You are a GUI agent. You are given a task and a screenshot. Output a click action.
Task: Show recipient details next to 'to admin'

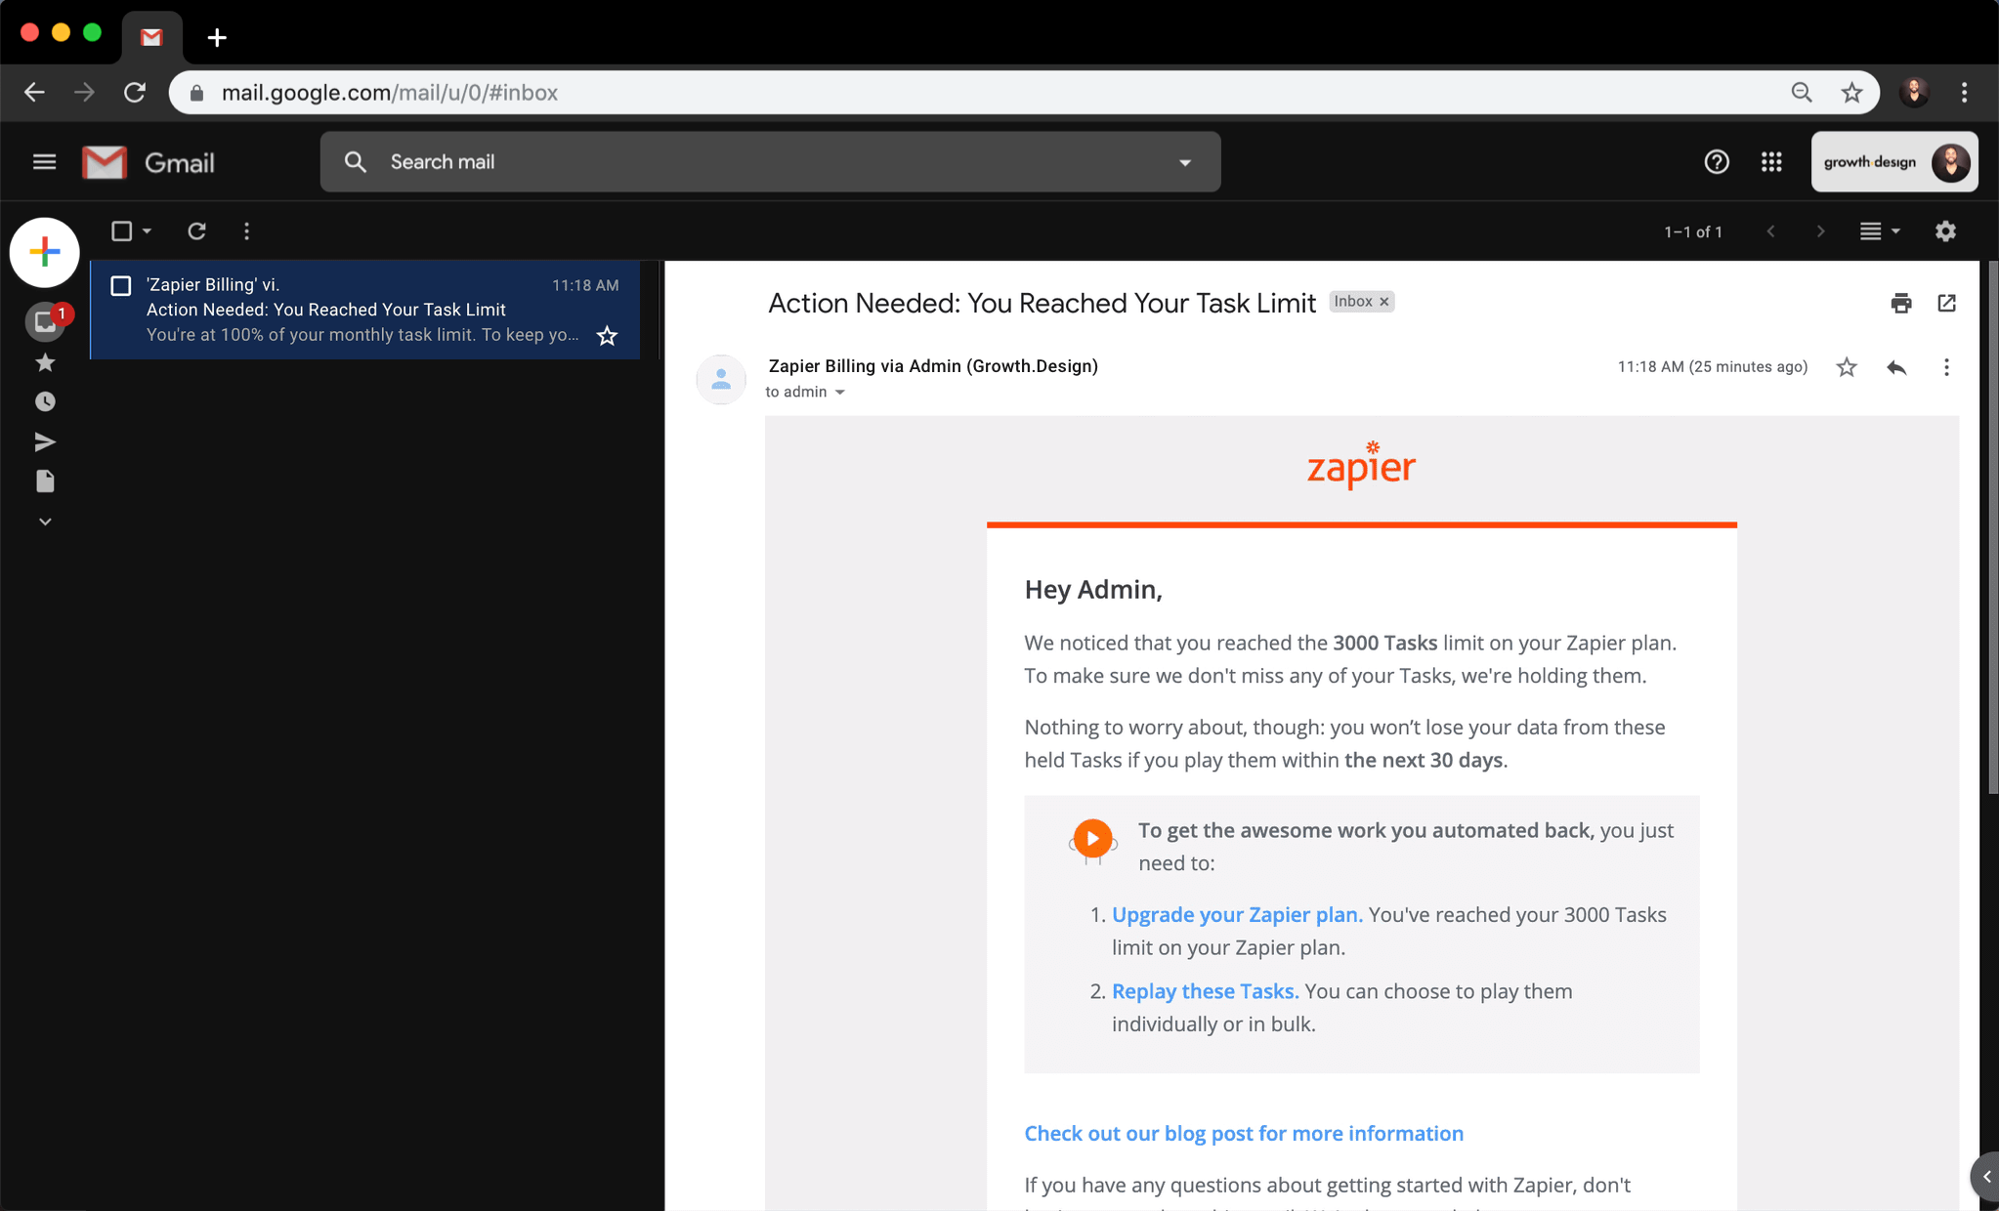point(840,393)
